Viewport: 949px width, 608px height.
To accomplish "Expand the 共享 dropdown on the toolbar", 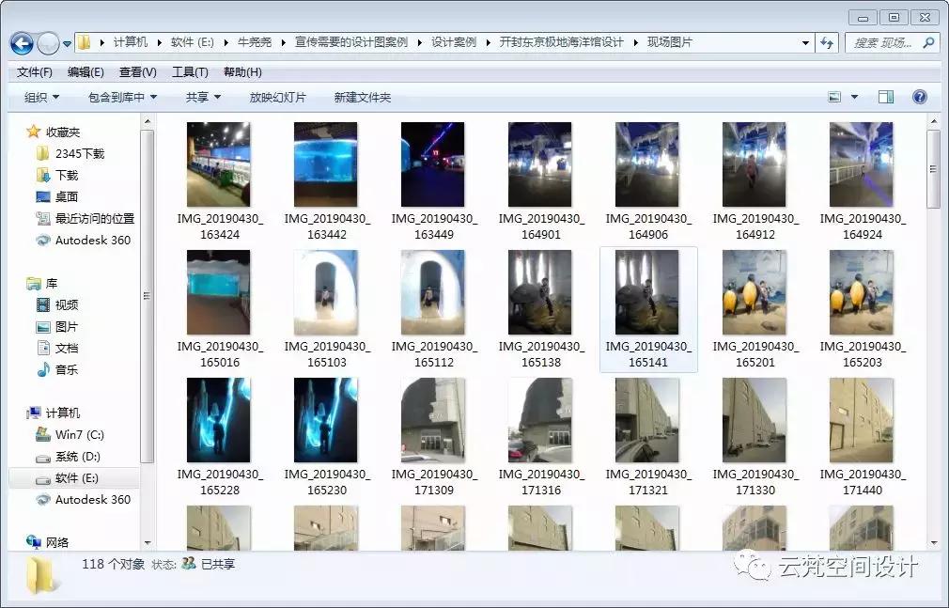I will (200, 97).
